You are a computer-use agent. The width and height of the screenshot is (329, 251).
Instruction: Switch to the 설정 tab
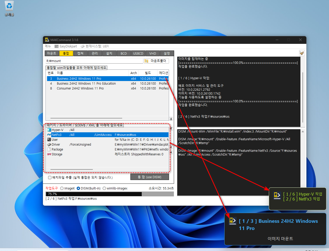tap(167, 53)
